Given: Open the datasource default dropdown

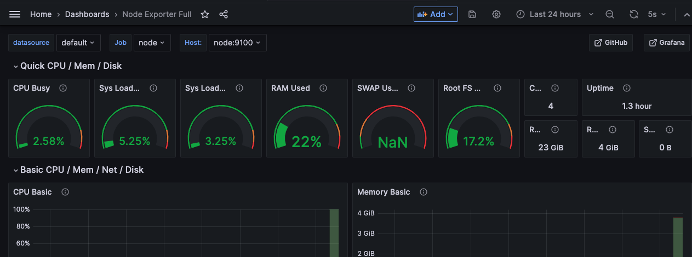Looking at the screenshot, I should (78, 43).
